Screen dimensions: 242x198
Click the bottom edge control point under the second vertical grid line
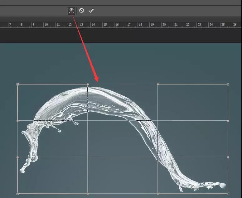158,194
